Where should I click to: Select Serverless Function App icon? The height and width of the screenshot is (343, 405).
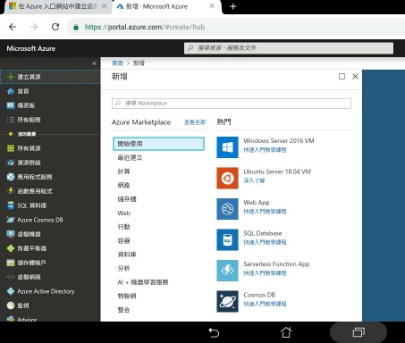click(227, 271)
